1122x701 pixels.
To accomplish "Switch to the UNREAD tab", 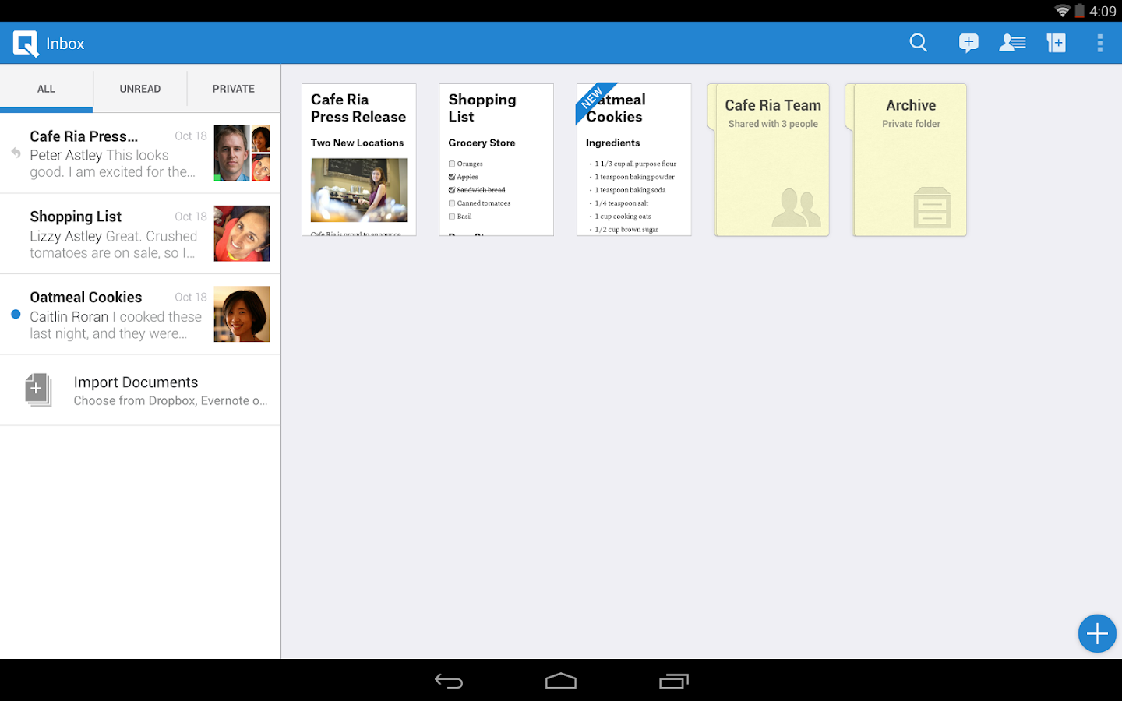I will [x=140, y=88].
